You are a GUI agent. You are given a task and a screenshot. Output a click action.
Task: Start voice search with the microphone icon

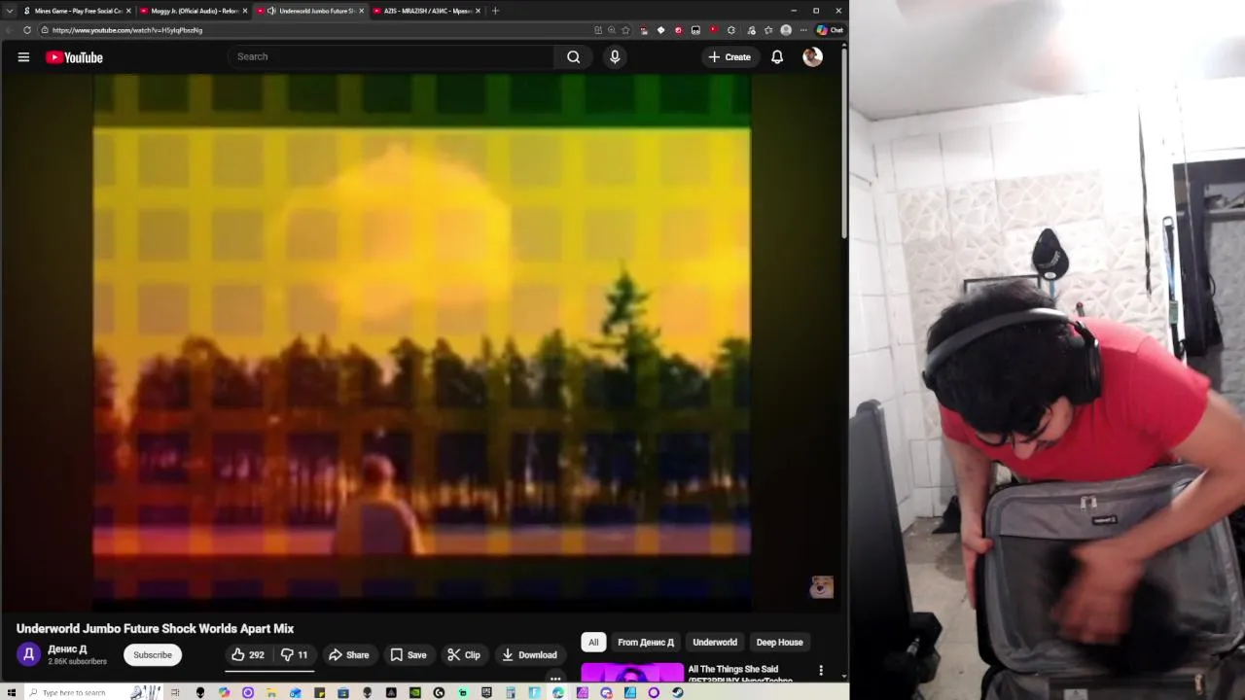[615, 57]
